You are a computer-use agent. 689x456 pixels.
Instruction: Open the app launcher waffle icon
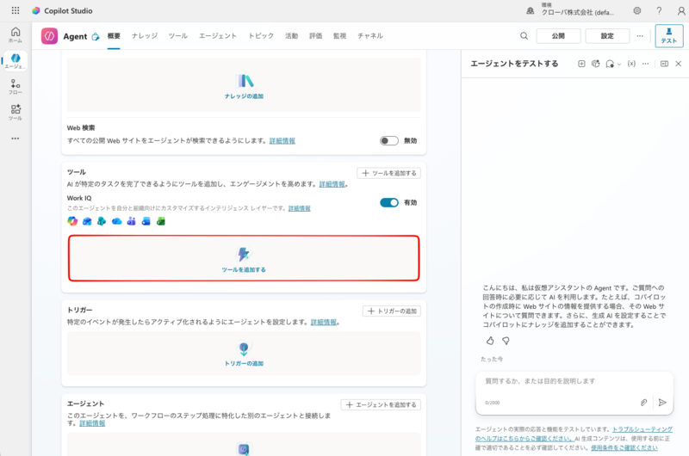coord(16,10)
